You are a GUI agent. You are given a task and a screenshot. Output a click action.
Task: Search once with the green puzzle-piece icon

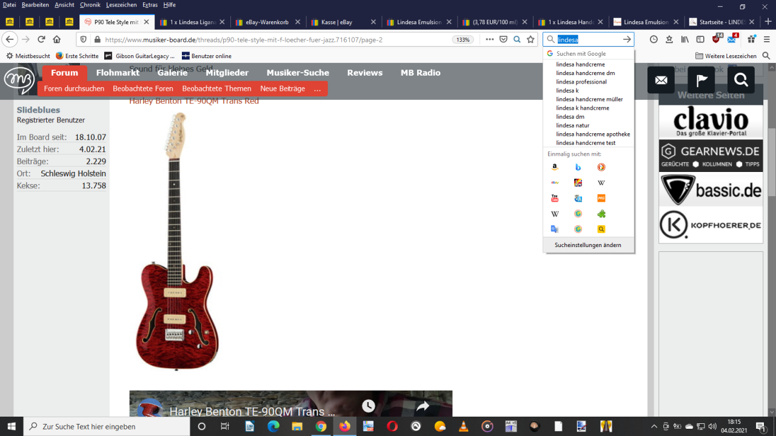[x=601, y=214]
